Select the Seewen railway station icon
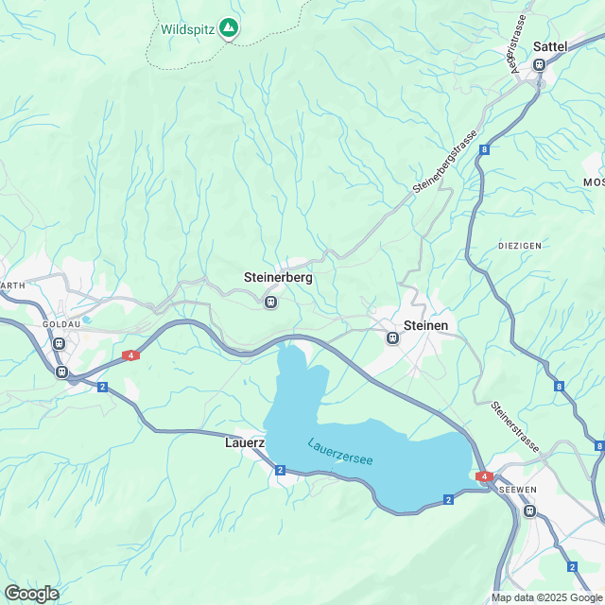The image size is (605, 605). click(530, 511)
